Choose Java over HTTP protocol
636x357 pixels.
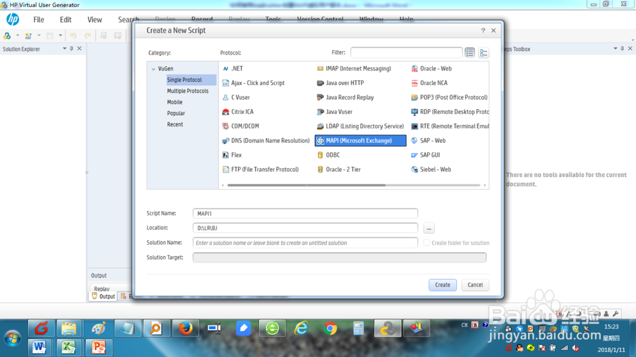[x=340, y=83]
